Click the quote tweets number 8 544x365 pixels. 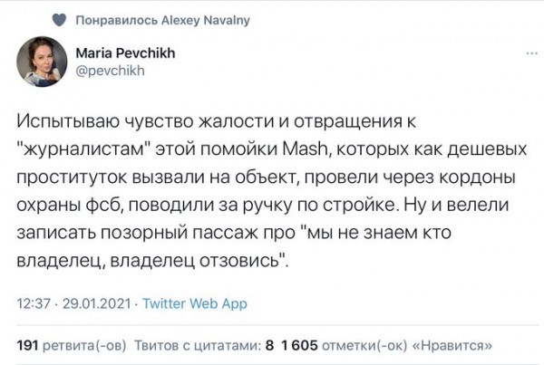[269, 345]
